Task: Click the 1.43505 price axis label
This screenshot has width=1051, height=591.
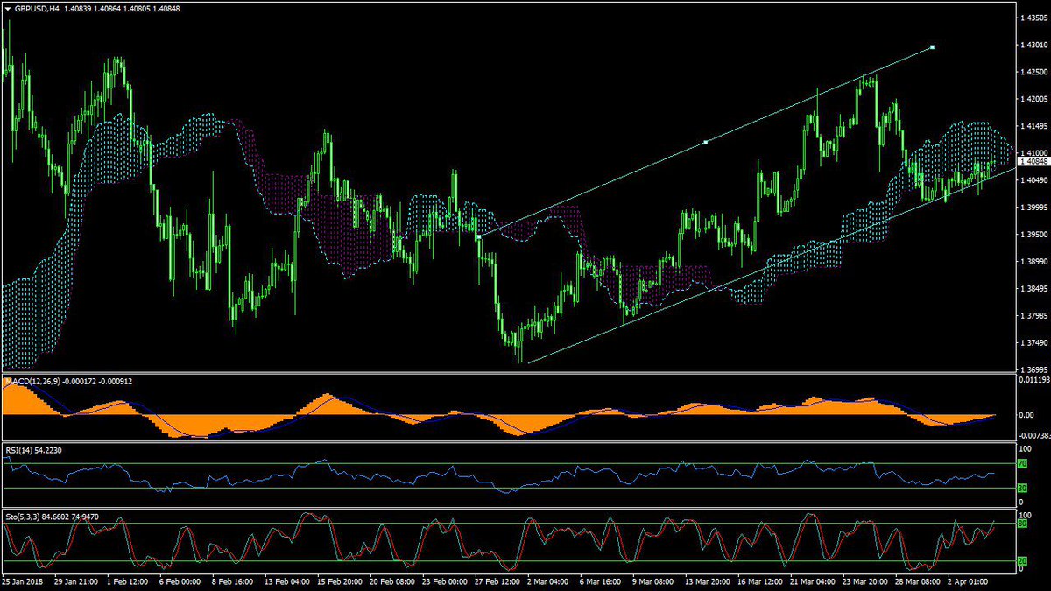Action: [1033, 18]
